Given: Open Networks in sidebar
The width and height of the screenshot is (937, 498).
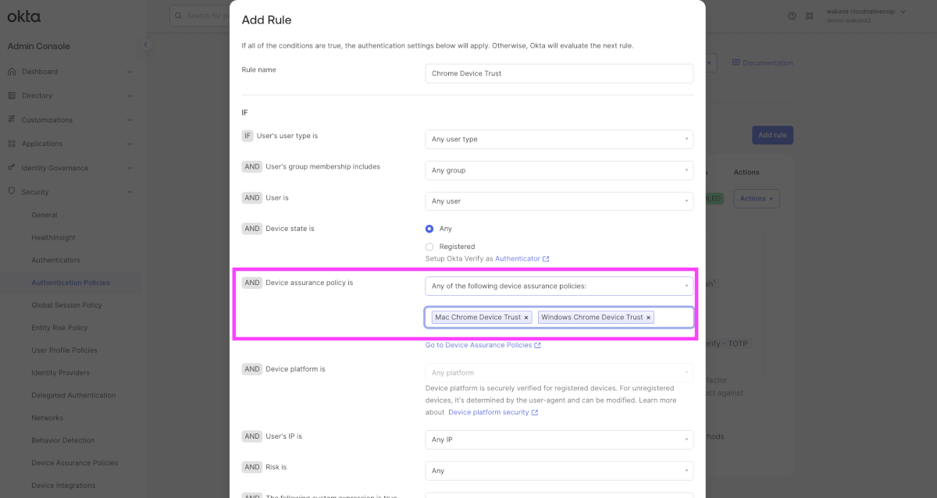Looking at the screenshot, I should coord(47,418).
